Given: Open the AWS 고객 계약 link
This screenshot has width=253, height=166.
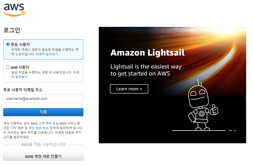Looking at the screenshot, I should coord(41,124).
